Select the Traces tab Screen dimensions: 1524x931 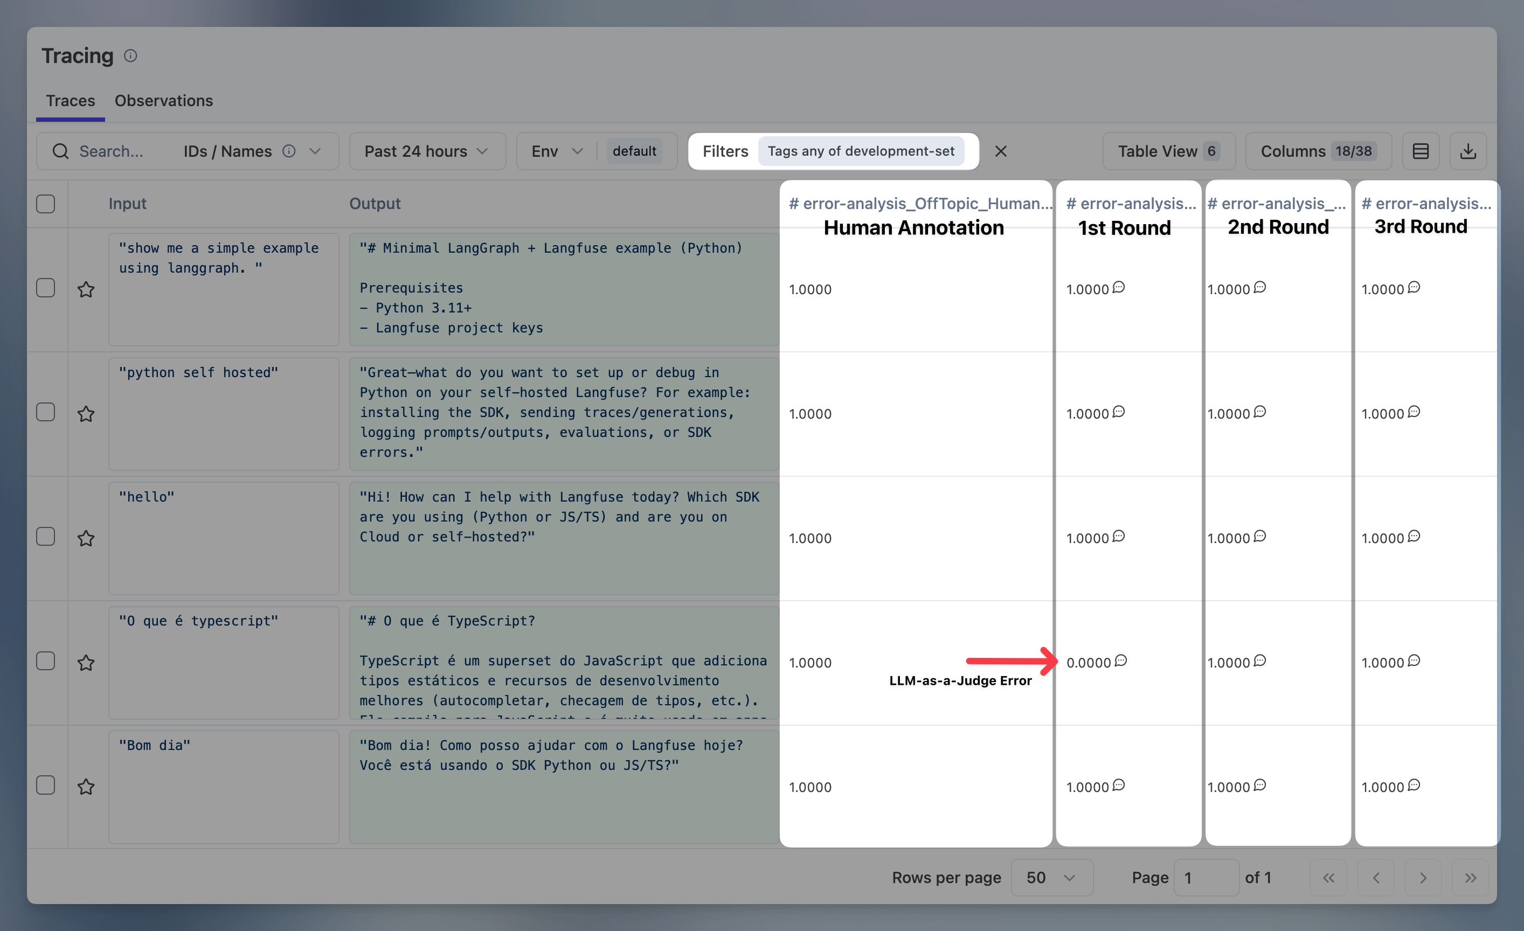70,100
